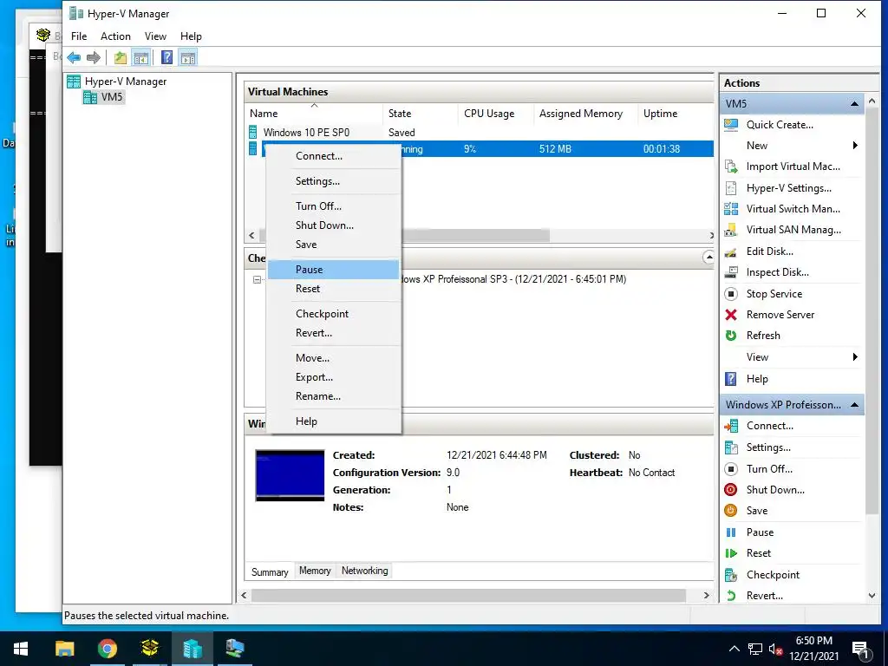Click the Virtual SAN Manager icon
This screenshot has height=666, width=888.
pyautogui.click(x=731, y=230)
